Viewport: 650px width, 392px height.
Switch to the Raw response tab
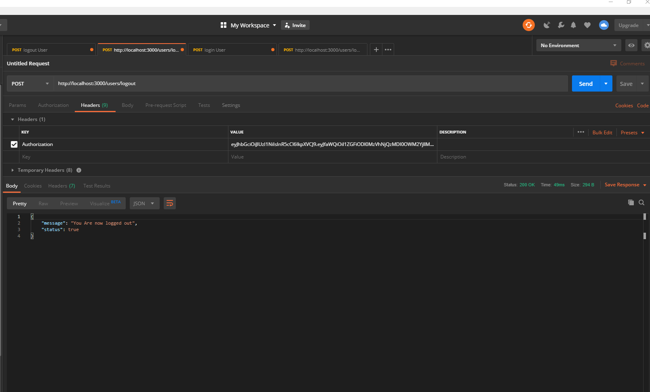[43, 203]
